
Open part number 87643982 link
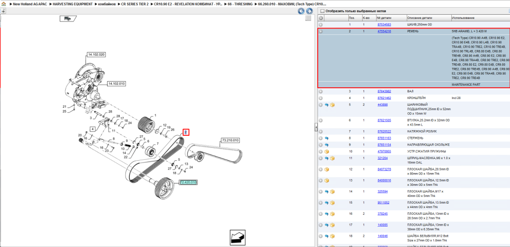pos(384,91)
